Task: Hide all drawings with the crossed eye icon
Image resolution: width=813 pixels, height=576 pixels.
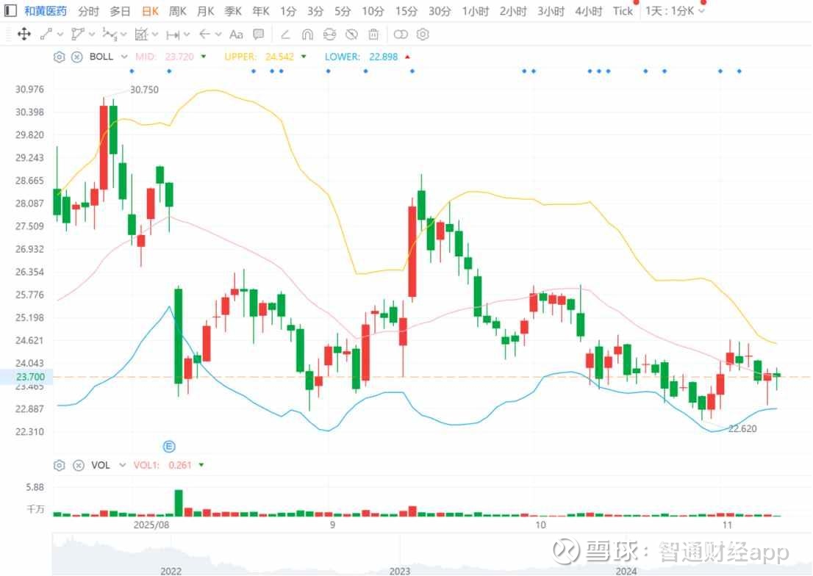Action: tap(351, 35)
